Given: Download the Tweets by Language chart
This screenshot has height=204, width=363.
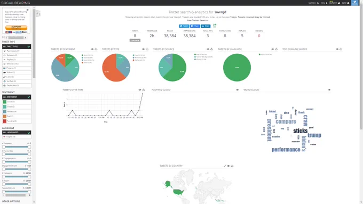Looking at the screenshot, I should point(276,49).
